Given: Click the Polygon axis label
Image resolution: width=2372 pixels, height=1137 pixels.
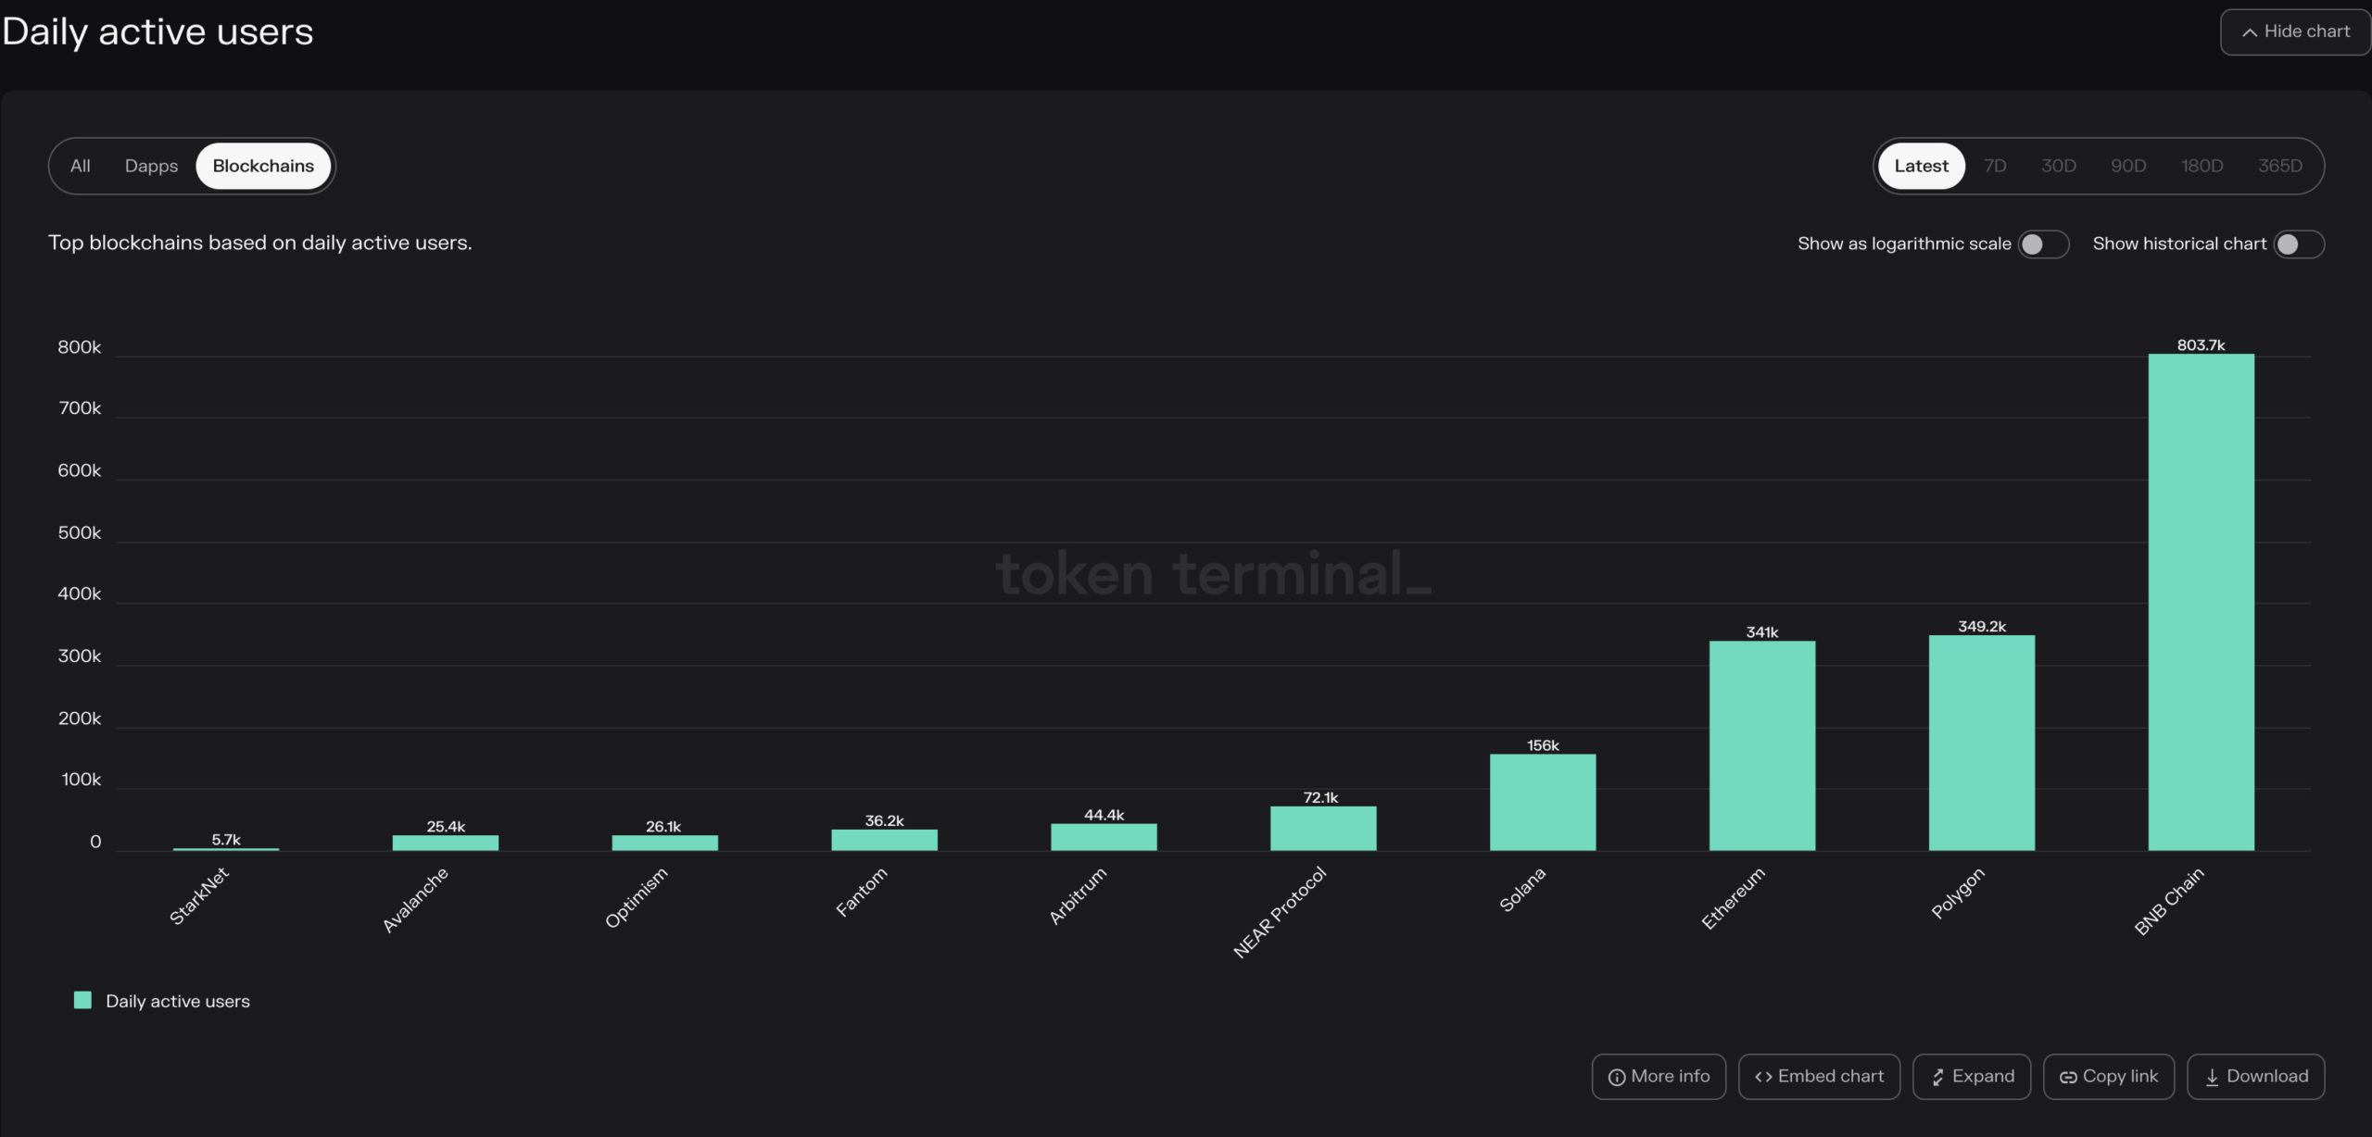Looking at the screenshot, I should 1957,893.
